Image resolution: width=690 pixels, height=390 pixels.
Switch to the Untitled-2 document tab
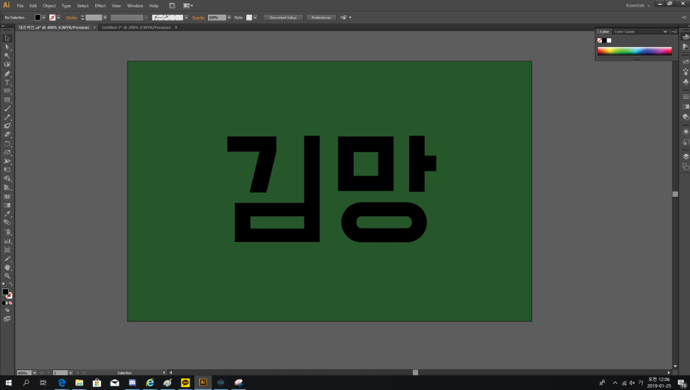point(136,27)
